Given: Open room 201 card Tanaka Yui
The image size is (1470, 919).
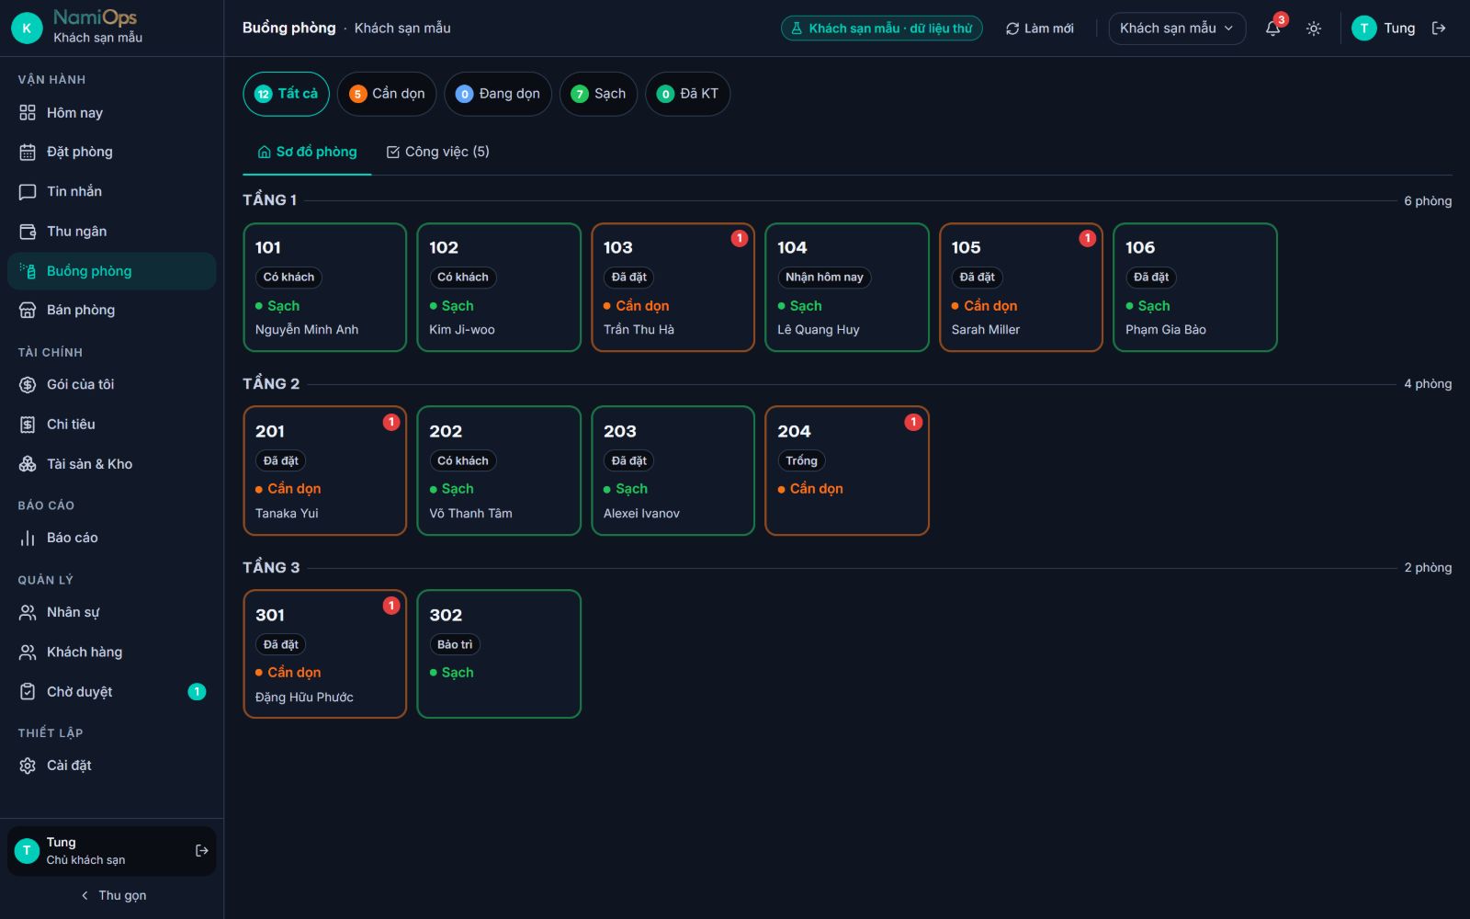Looking at the screenshot, I should point(324,471).
